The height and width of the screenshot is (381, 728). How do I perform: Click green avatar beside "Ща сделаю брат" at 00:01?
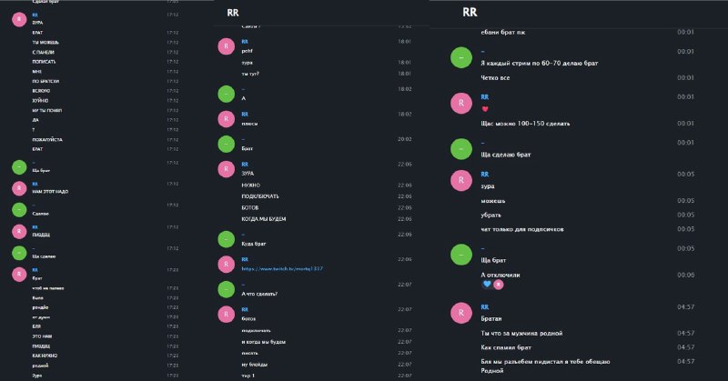(x=461, y=149)
